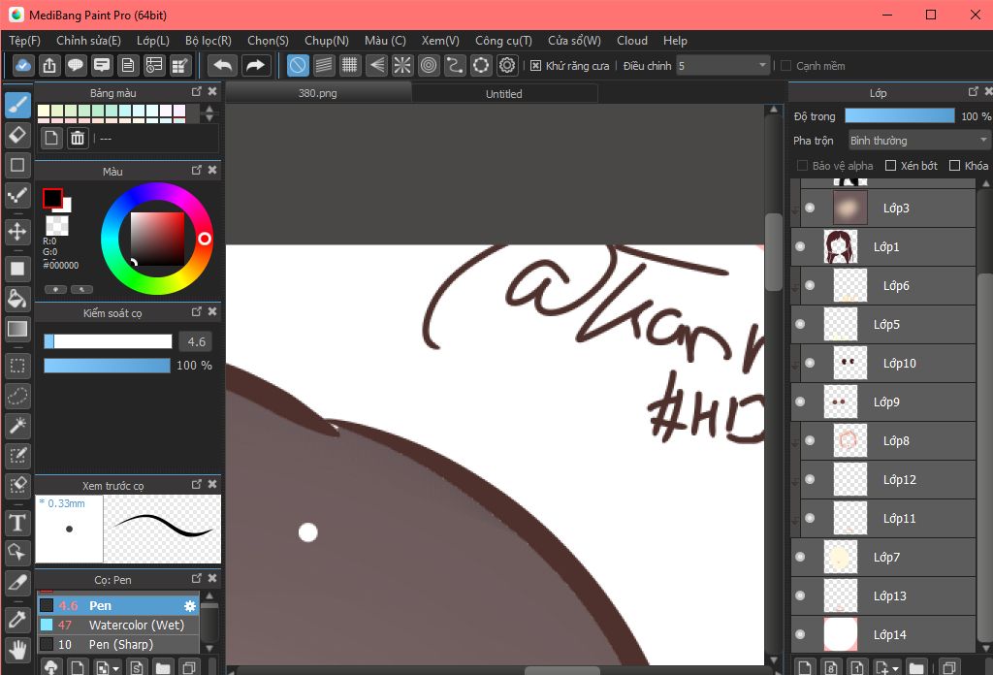Select layer Lớp14
Image resolution: width=993 pixels, height=675 pixels.
point(883,634)
